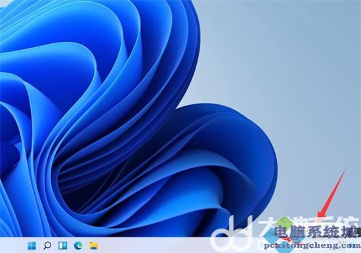This screenshot has width=361, height=253.
Task: Open the Widgets panel icon
Action: point(62,245)
